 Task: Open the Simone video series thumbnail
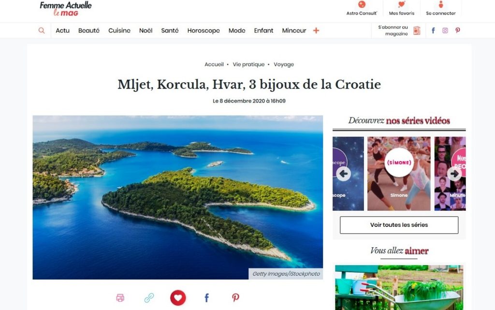(399, 174)
